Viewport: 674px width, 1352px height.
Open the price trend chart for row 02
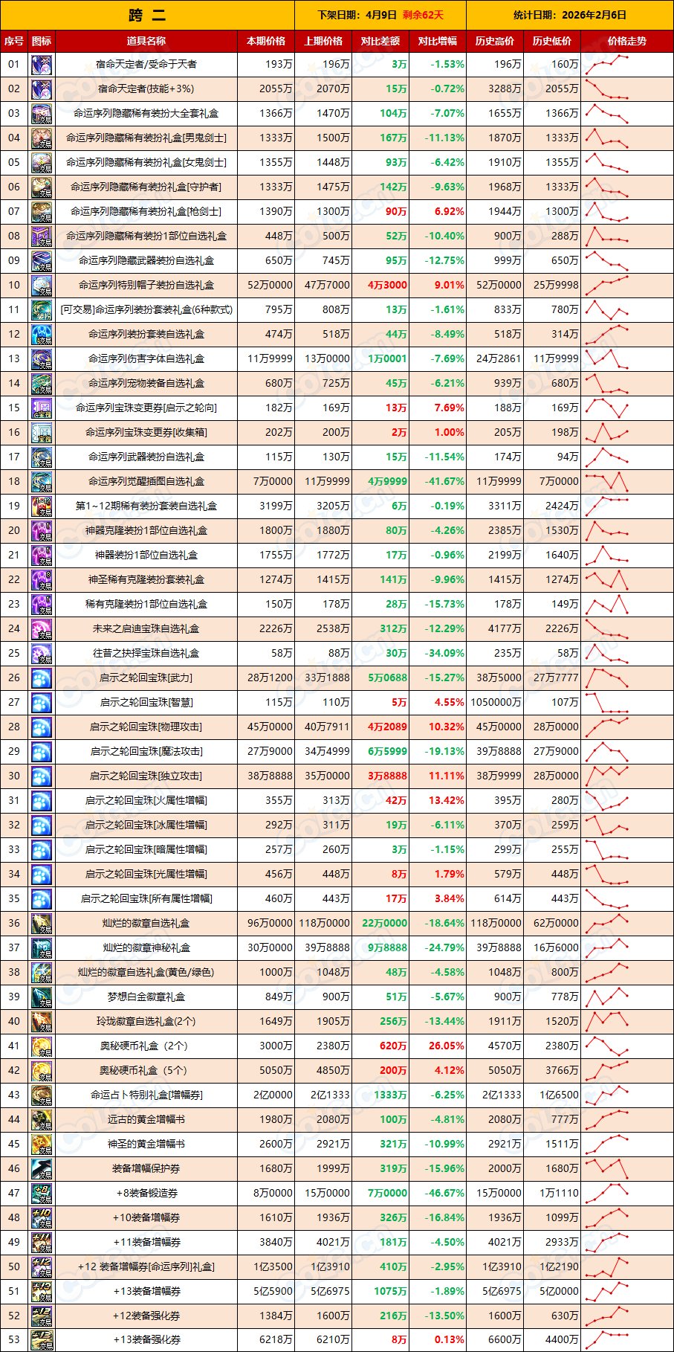pyautogui.click(x=607, y=89)
